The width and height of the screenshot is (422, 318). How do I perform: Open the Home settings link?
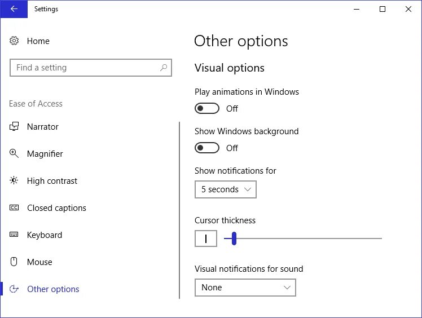pyautogui.click(x=38, y=41)
